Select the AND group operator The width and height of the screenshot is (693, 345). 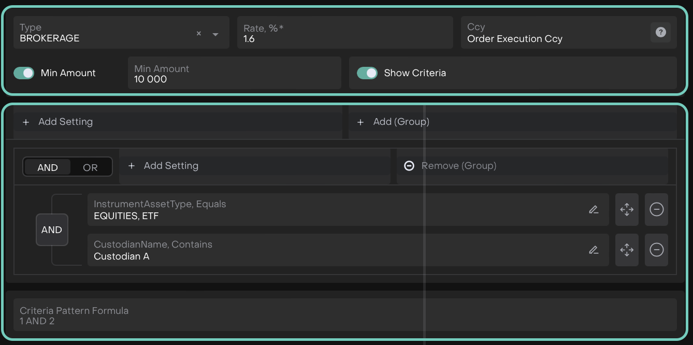tap(48, 167)
